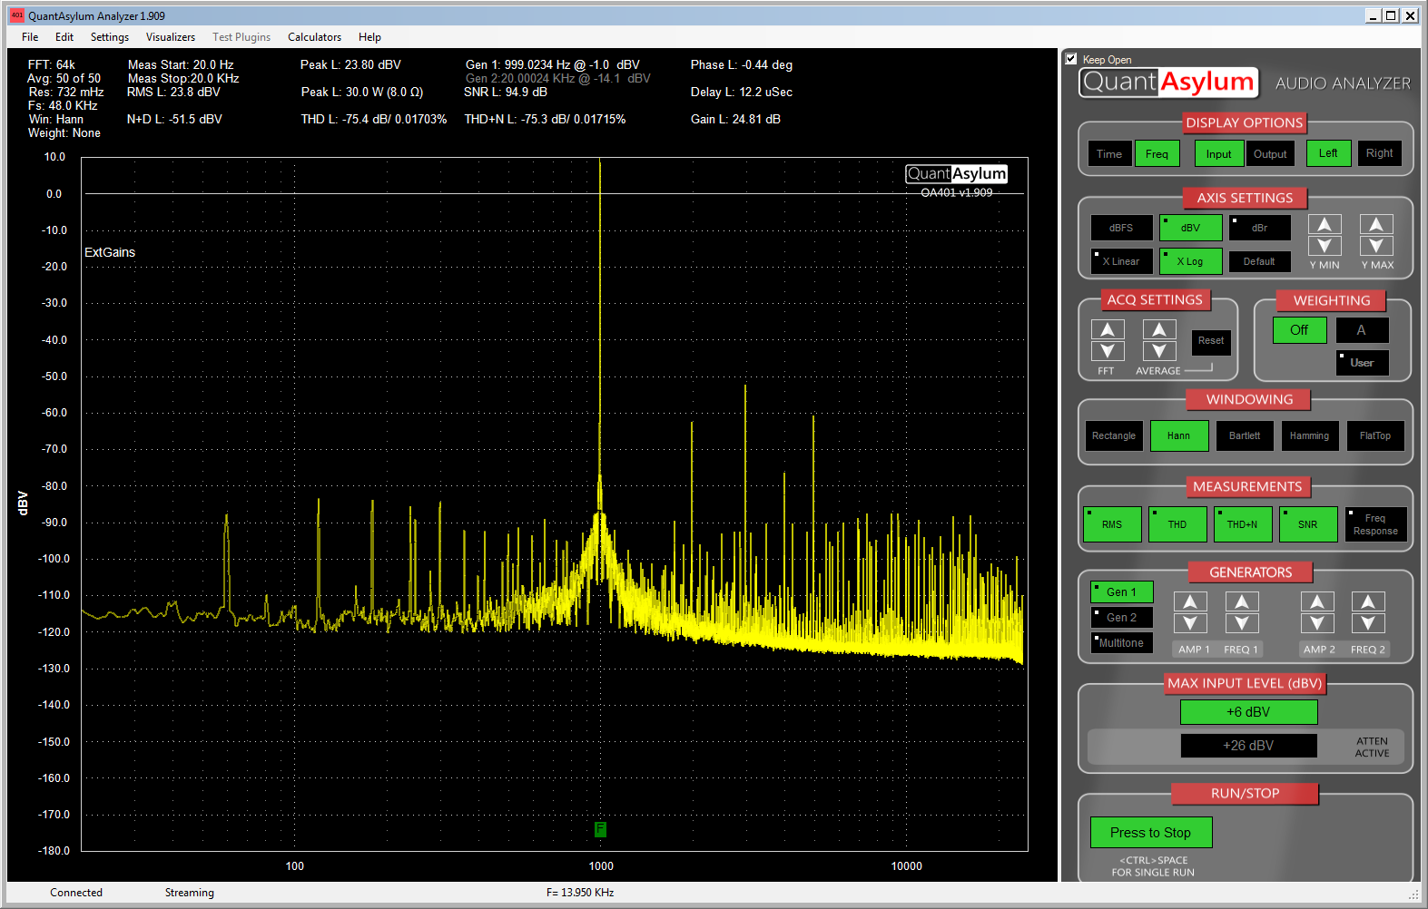Image resolution: width=1428 pixels, height=909 pixels.
Task: Click the Press to Stop button
Action: click(1150, 833)
